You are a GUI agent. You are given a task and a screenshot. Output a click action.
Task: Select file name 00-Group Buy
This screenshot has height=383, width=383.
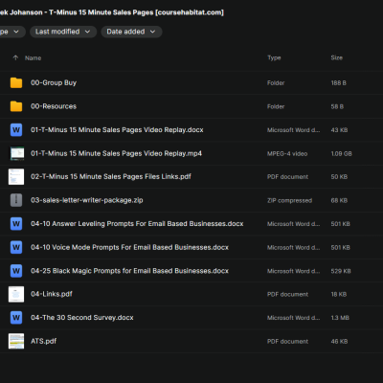(x=54, y=82)
